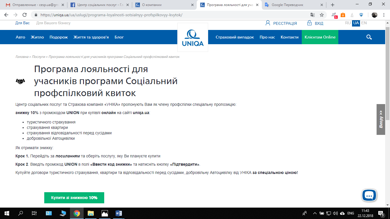Open the Авто menu

coord(20,37)
